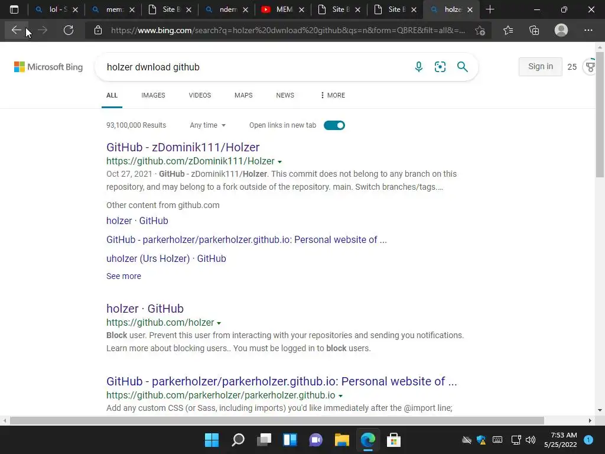
Task: Select the ALL results tab
Action: [112, 95]
